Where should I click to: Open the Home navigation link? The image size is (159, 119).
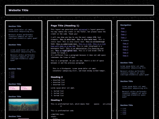click(123, 29)
